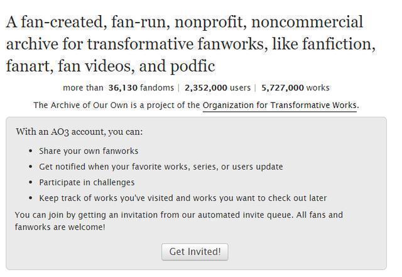Screen dimensions: 402x277
Task: Click the 'Get notified when your favorite works' item
Action: 161,166
